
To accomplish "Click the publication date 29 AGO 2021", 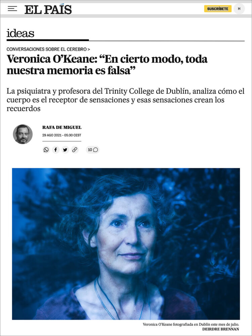I will point(62,135).
